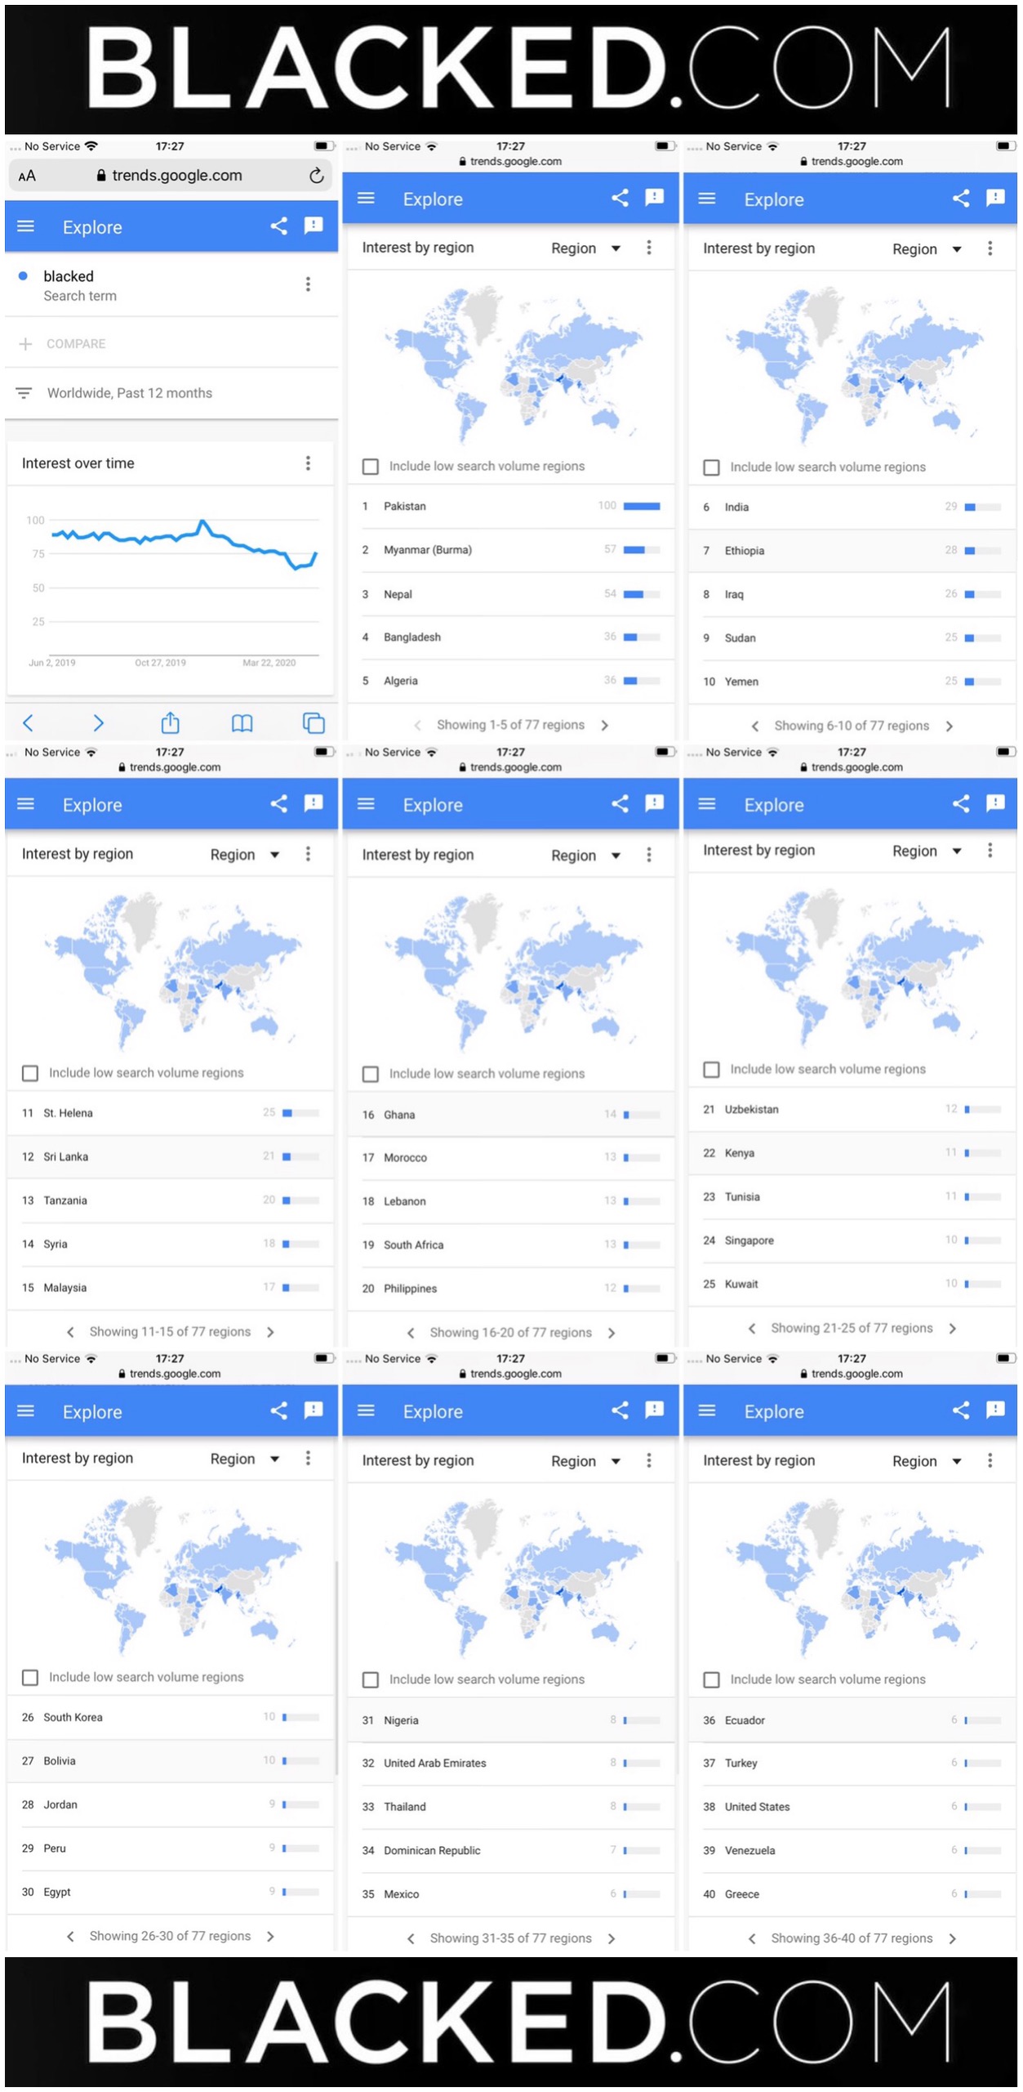This screenshot has width=1023, height=2092.
Task: Open Region dropdown above the Pakistan map
Action: coord(586,248)
